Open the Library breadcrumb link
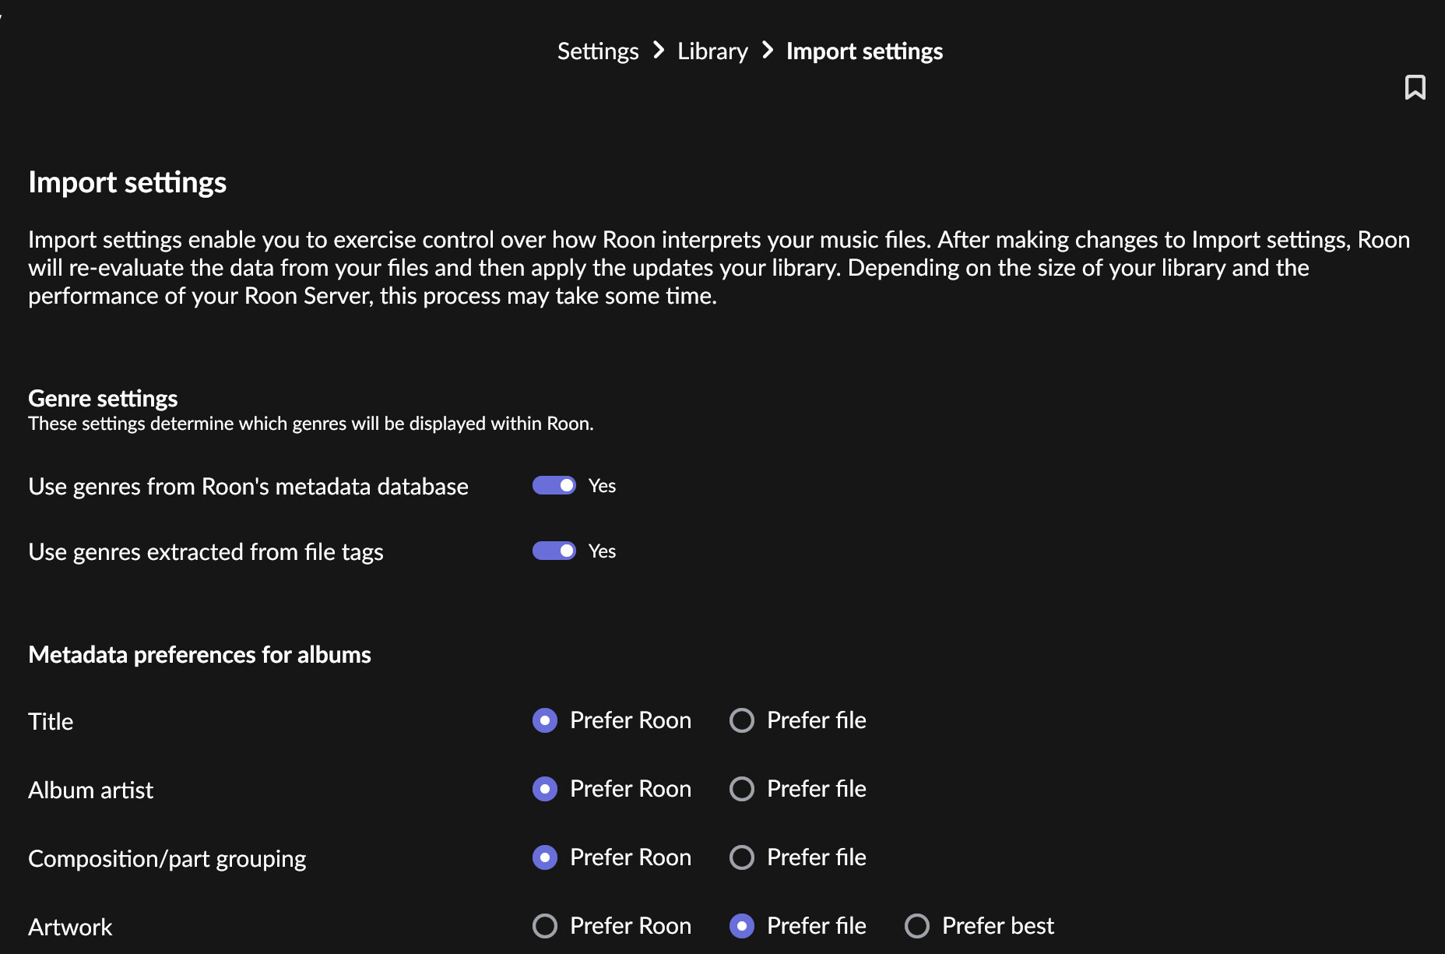Viewport: 1445px width, 954px height. point(712,51)
